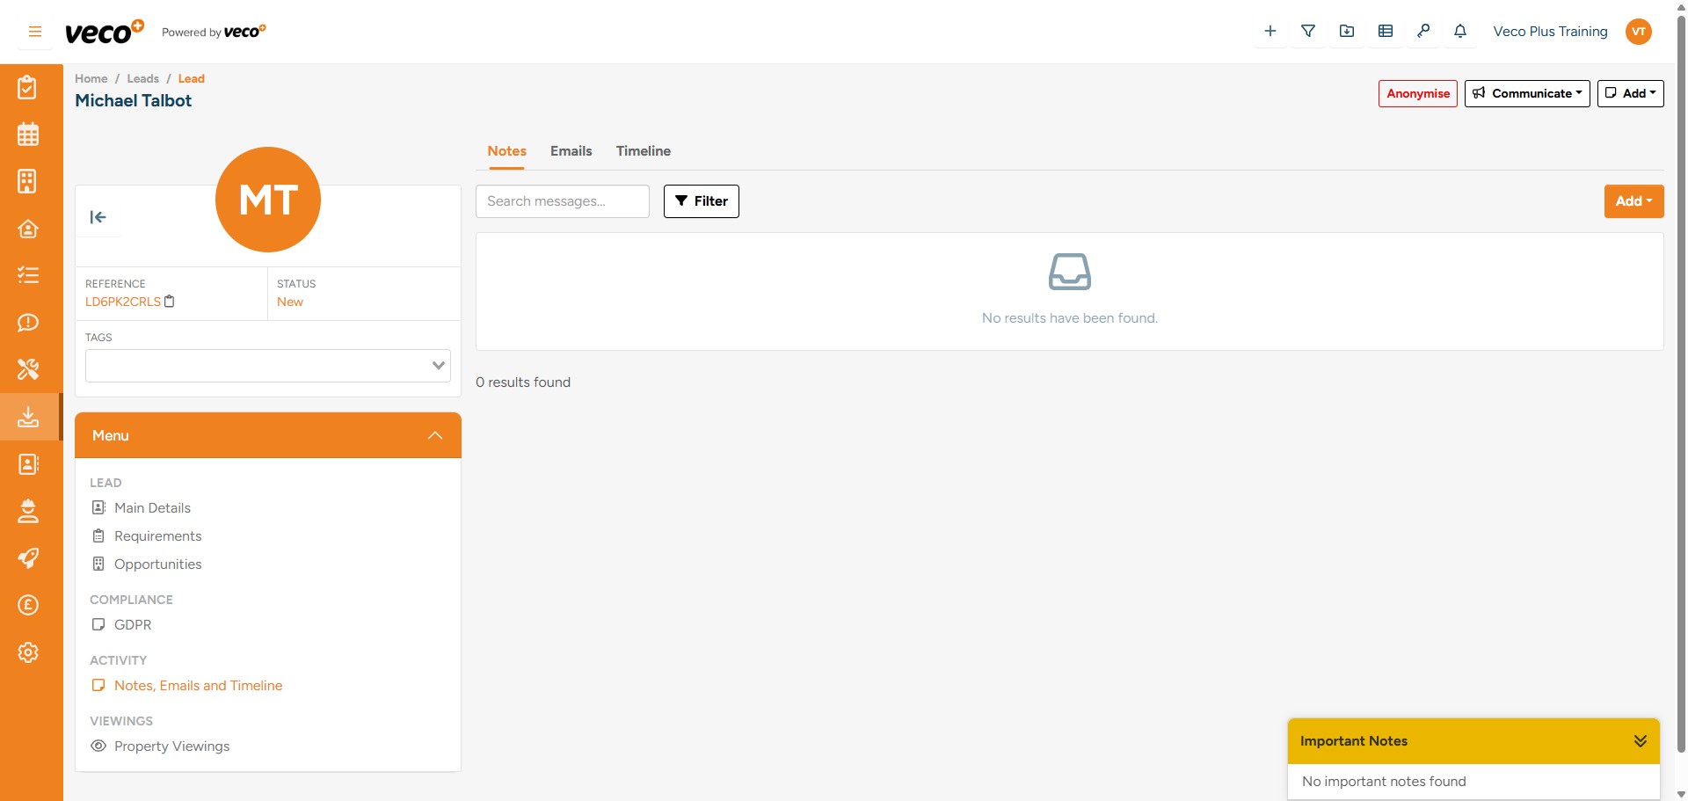This screenshot has width=1688, height=801.
Task: Open GDPR under Compliance
Action: point(133,624)
